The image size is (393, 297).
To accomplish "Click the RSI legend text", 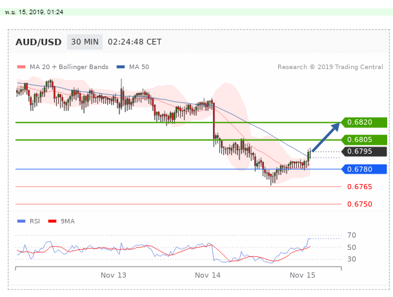I will [35, 221].
